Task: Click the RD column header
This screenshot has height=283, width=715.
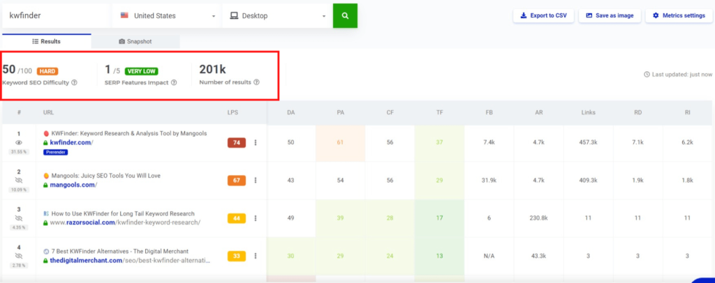Action: click(638, 112)
